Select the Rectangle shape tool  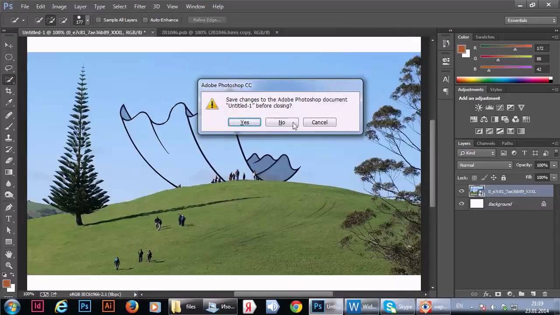[9, 242]
